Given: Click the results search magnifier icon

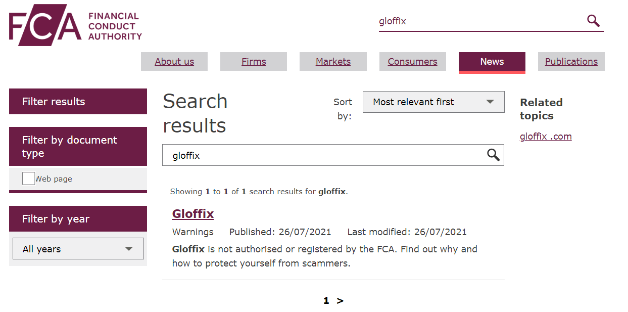Looking at the screenshot, I should click(493, 155).
